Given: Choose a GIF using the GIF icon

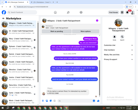Looking at the screenshot, I should [55, 101].
